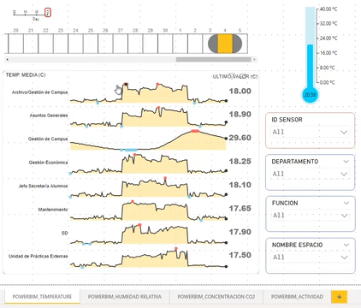Click red peak marker on SD sparkline
This screenshot has width=361, height=308.
point(139,225)
